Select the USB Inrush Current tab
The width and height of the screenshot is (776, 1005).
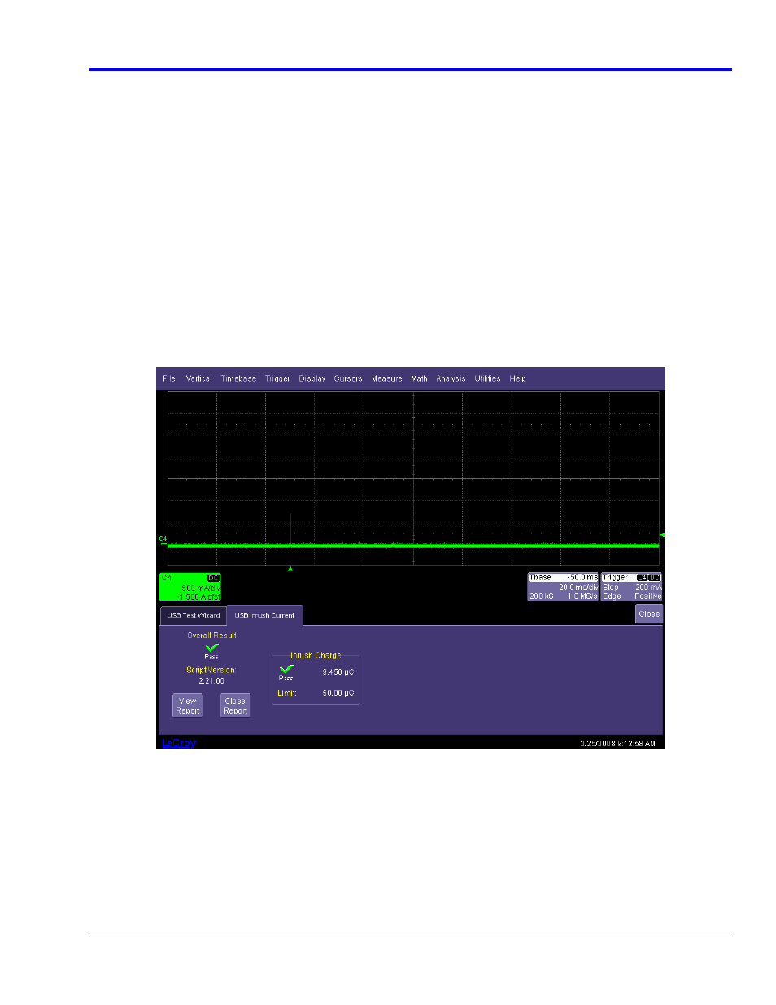(x=264, y=615)
